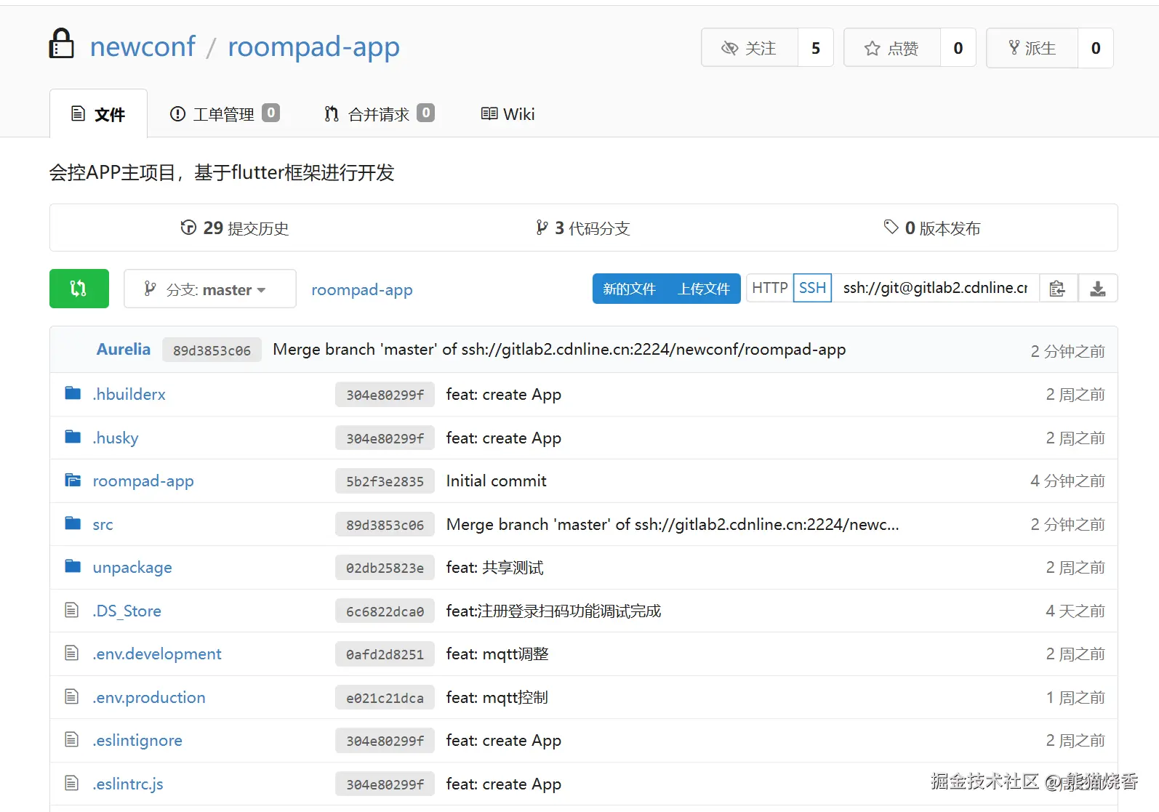The height and width of the screenshot is (812, 1159).
Task: Open commit 0afd2d8251
Action: (x=385, y=654)
